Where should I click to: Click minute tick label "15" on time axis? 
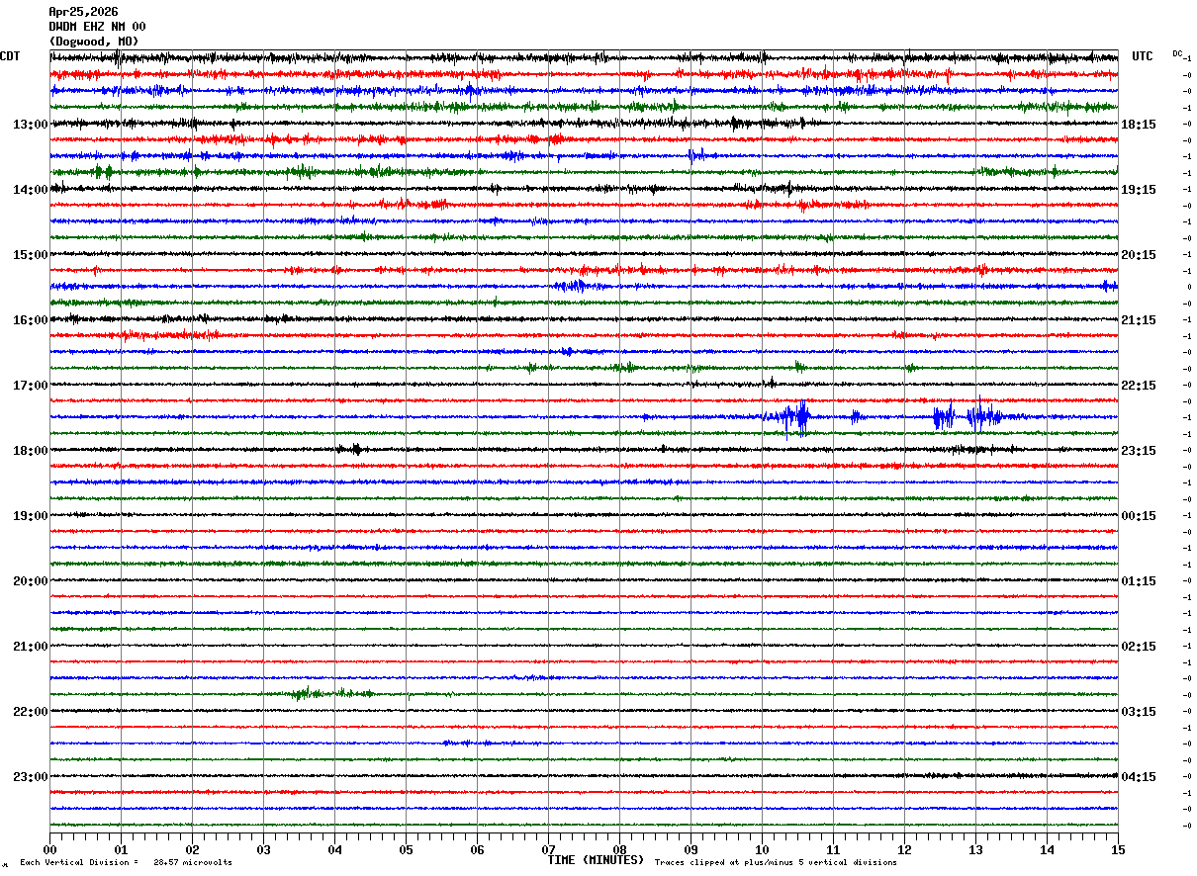[x=1118, y=850]
